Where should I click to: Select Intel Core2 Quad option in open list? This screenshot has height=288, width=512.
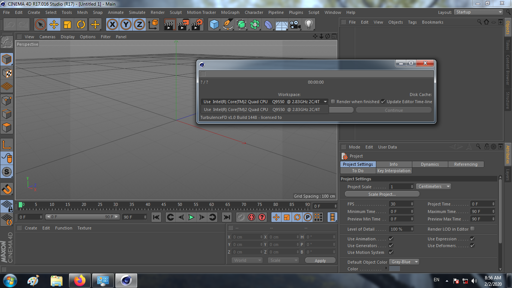tap(265, 109)
